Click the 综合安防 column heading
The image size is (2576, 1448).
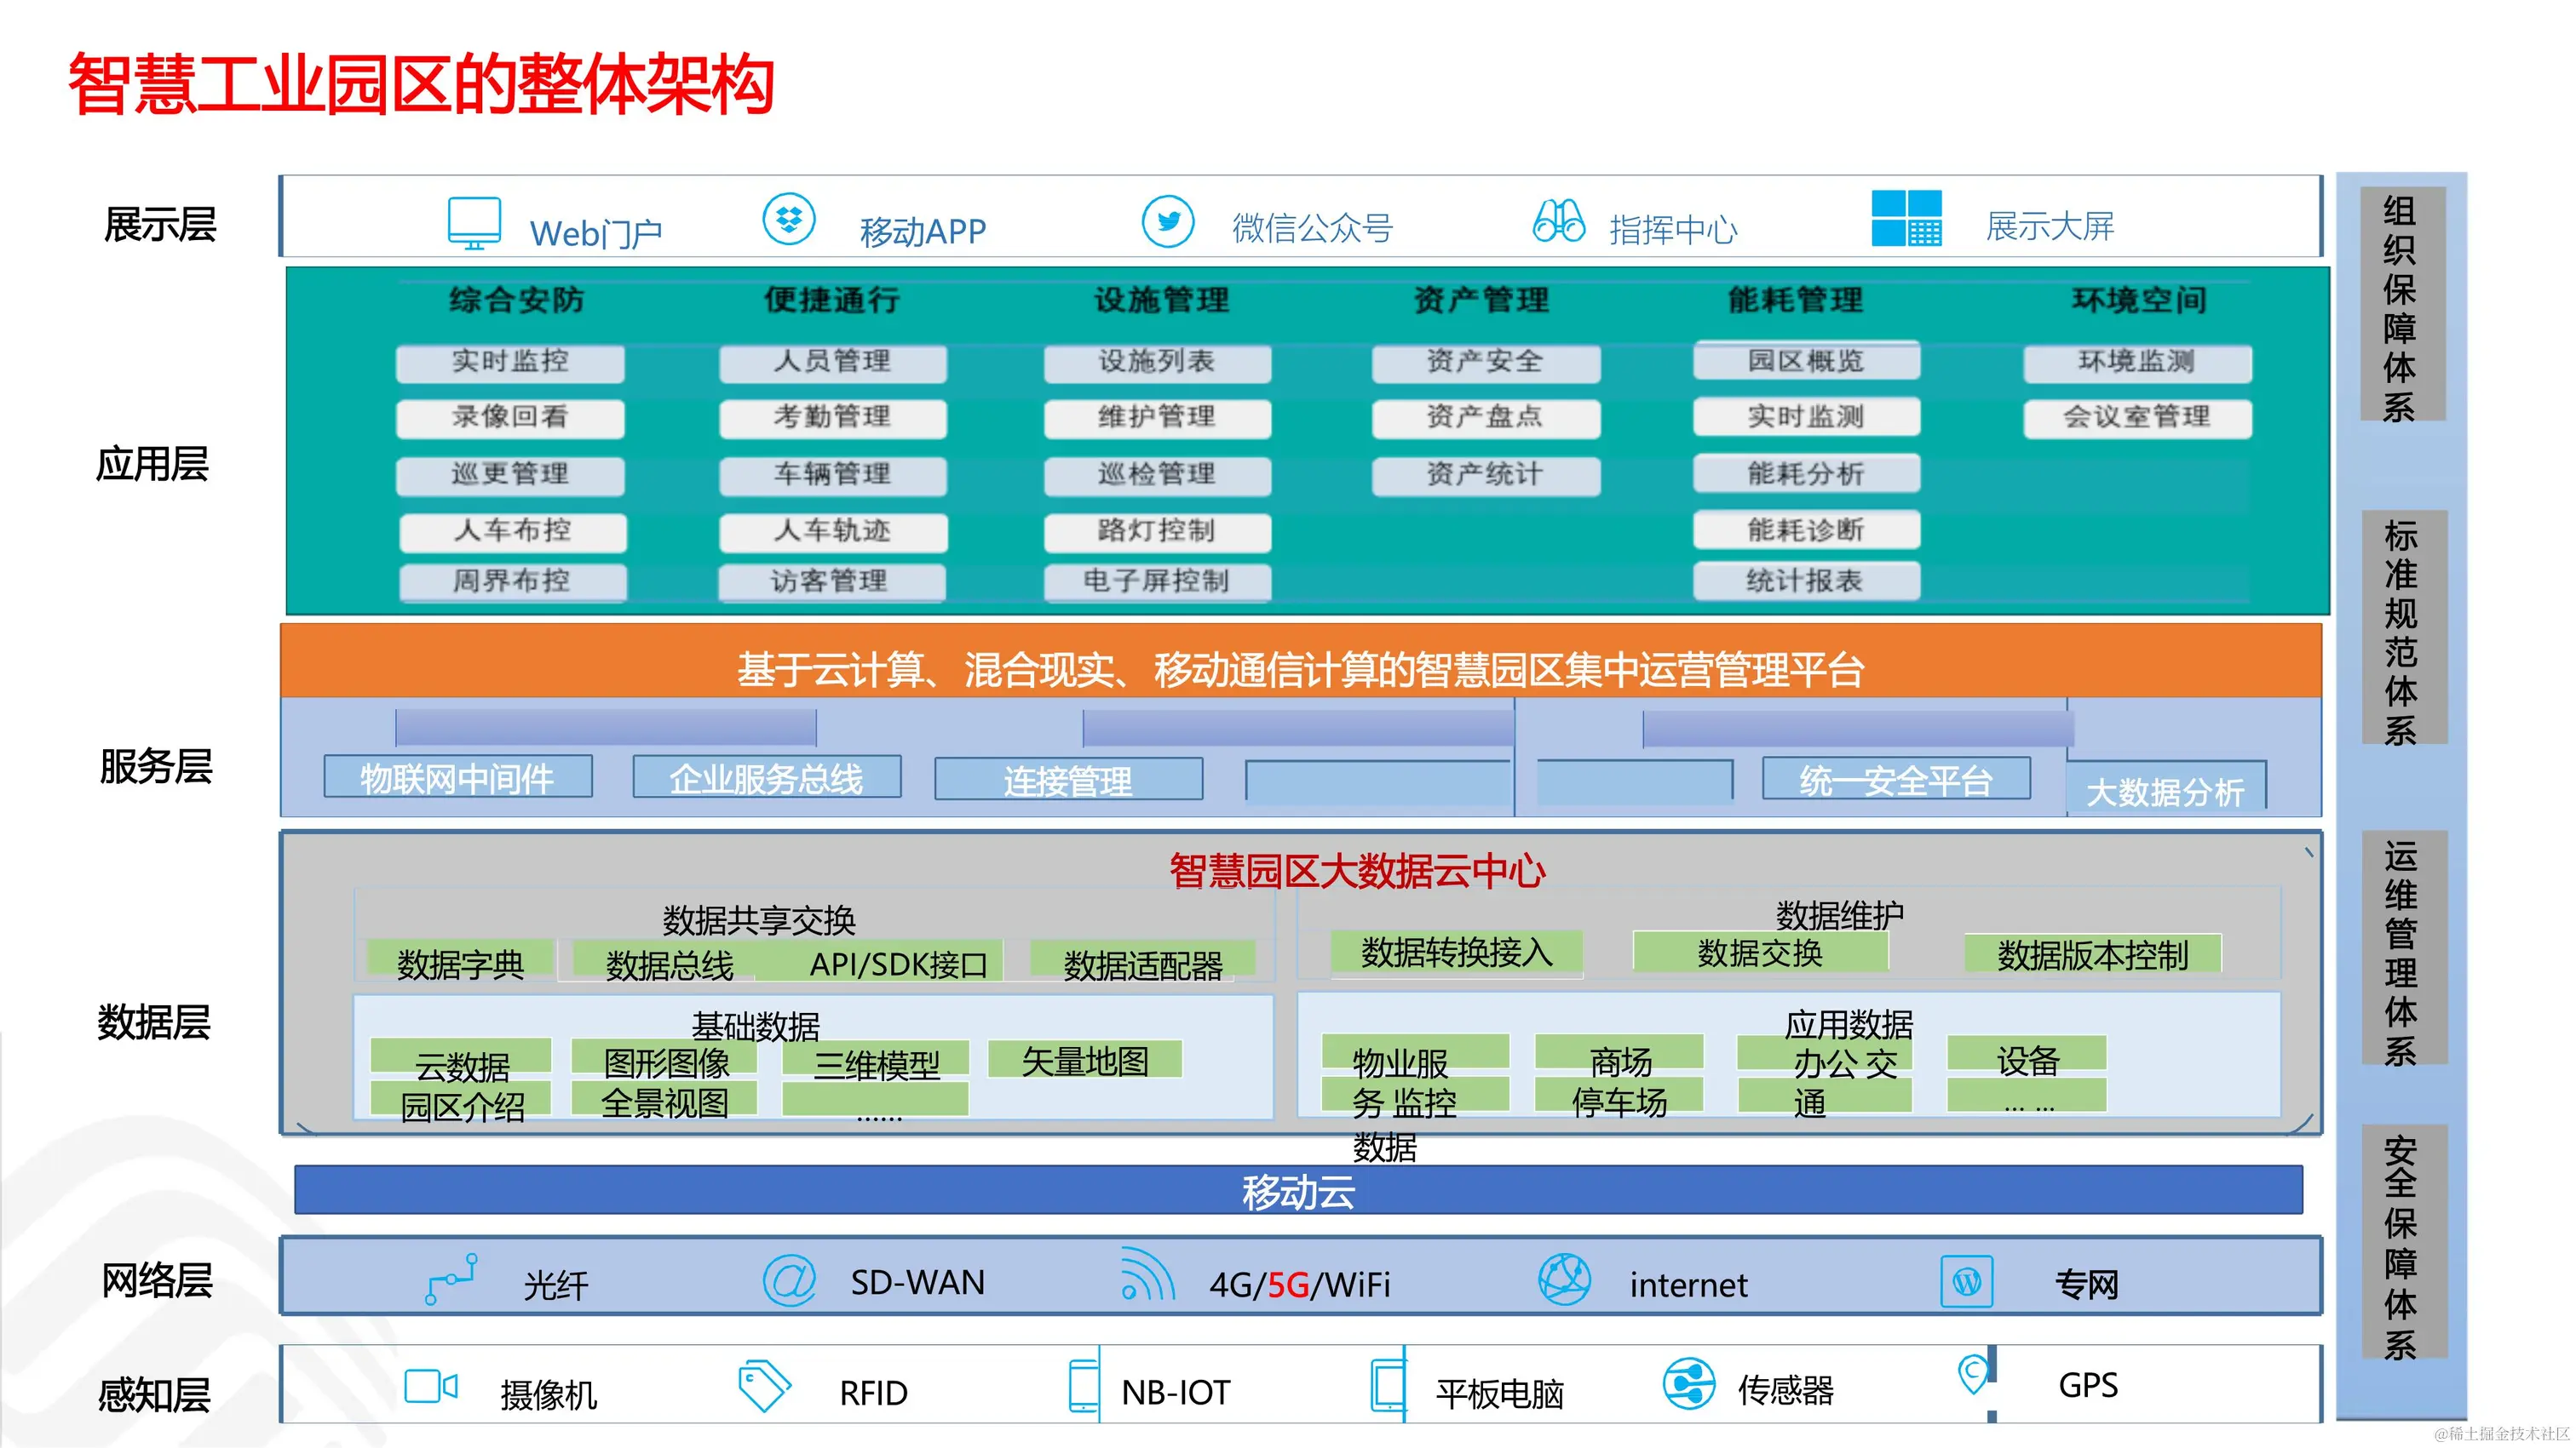click(516, 300)
